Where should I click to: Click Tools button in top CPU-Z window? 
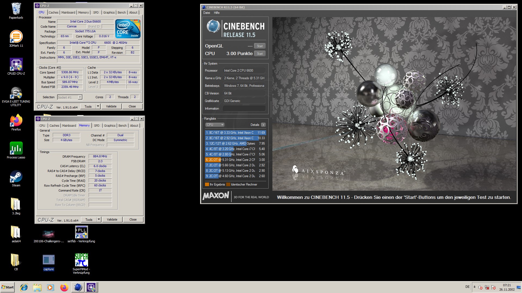point(88,107)
